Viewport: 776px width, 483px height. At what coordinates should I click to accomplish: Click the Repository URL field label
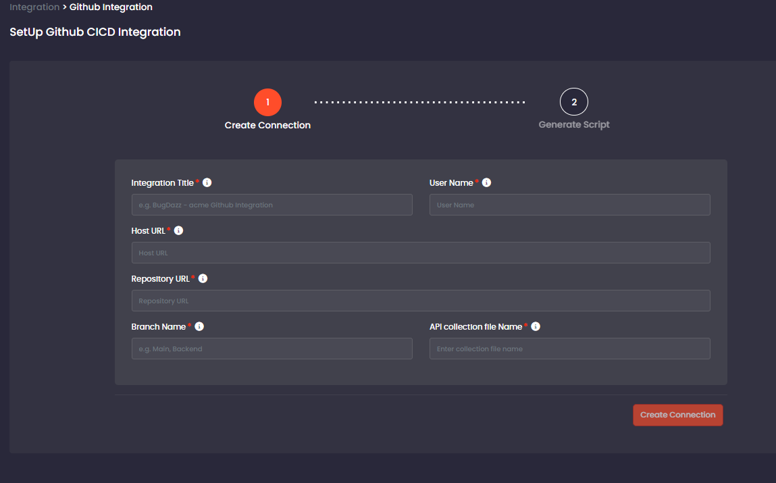coord(160,279)
